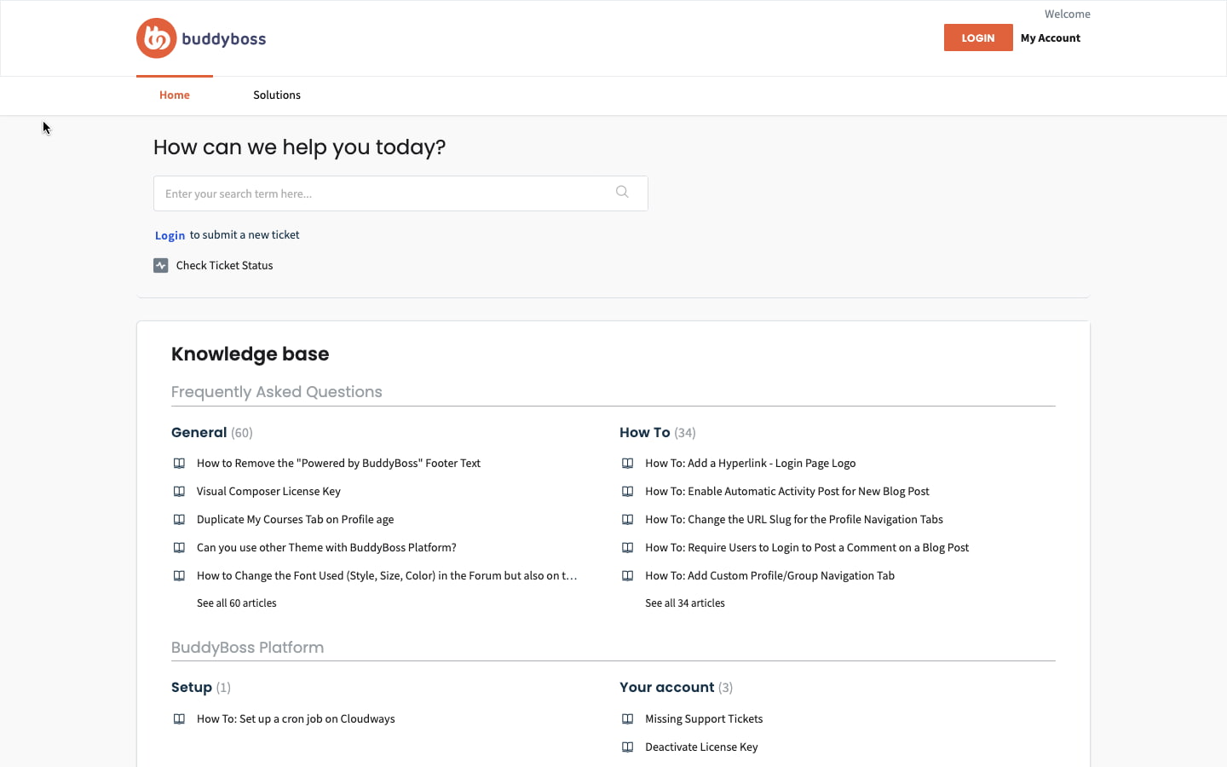
Task: Focus the search term input field
Action: tap(383, 193)
